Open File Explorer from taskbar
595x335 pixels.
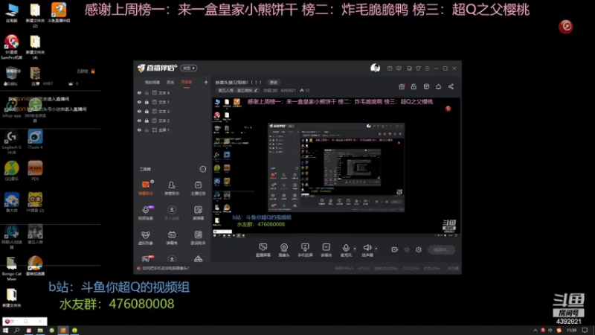pyautogui.click(x=40, y=331)
